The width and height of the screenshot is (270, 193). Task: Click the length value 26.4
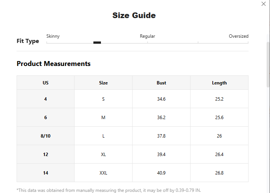(219, 155)
